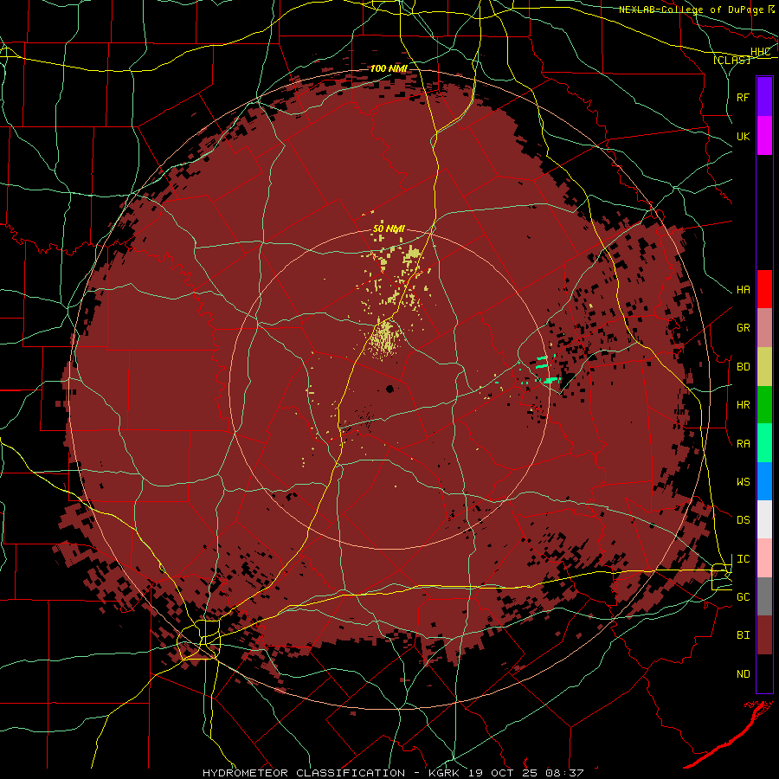Click the 50 NMI range ring label

(x=389, y=229)
